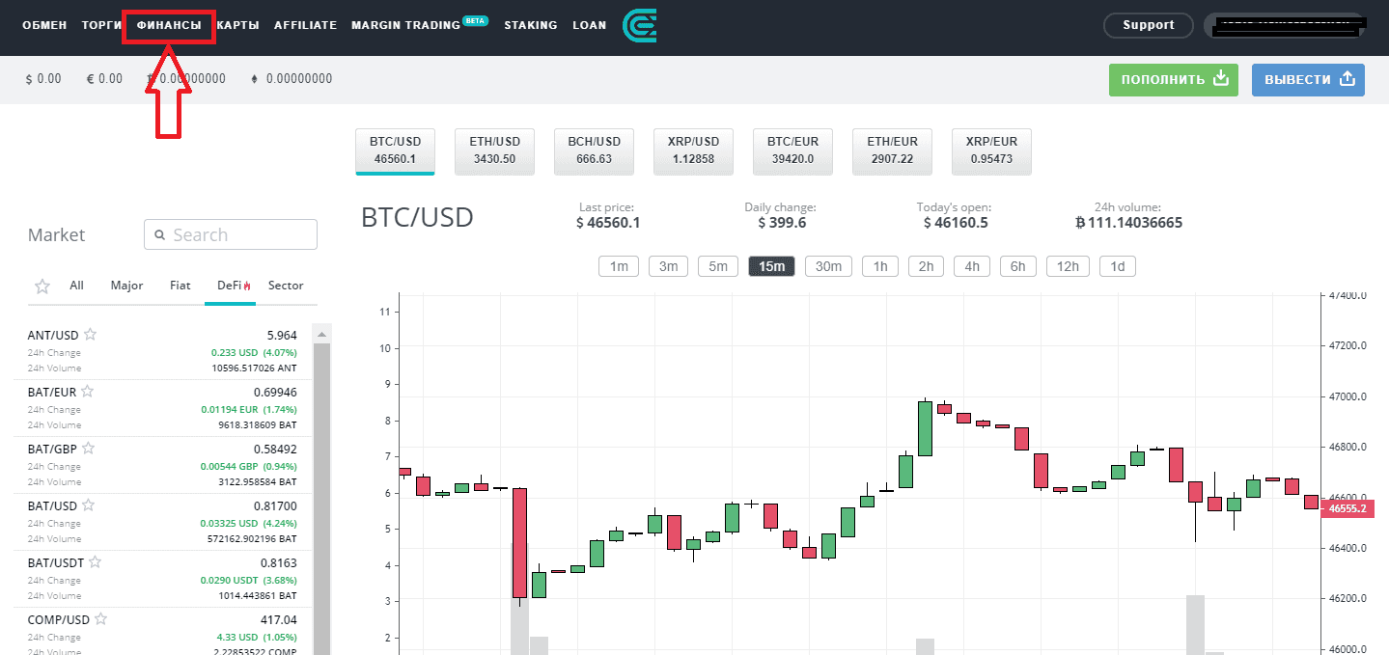Screen dimensions: 1389x655
Task: Switch to the All market tab
Action: point(76,286)
